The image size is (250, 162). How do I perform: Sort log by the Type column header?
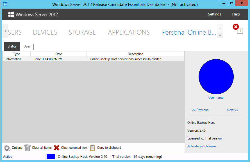pyautogui.click(x=17, y=54)
